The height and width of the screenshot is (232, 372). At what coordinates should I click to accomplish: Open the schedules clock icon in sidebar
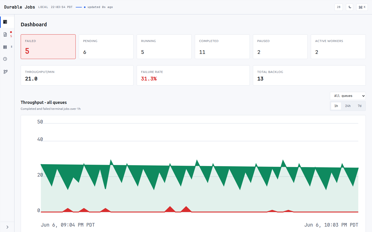5,59
